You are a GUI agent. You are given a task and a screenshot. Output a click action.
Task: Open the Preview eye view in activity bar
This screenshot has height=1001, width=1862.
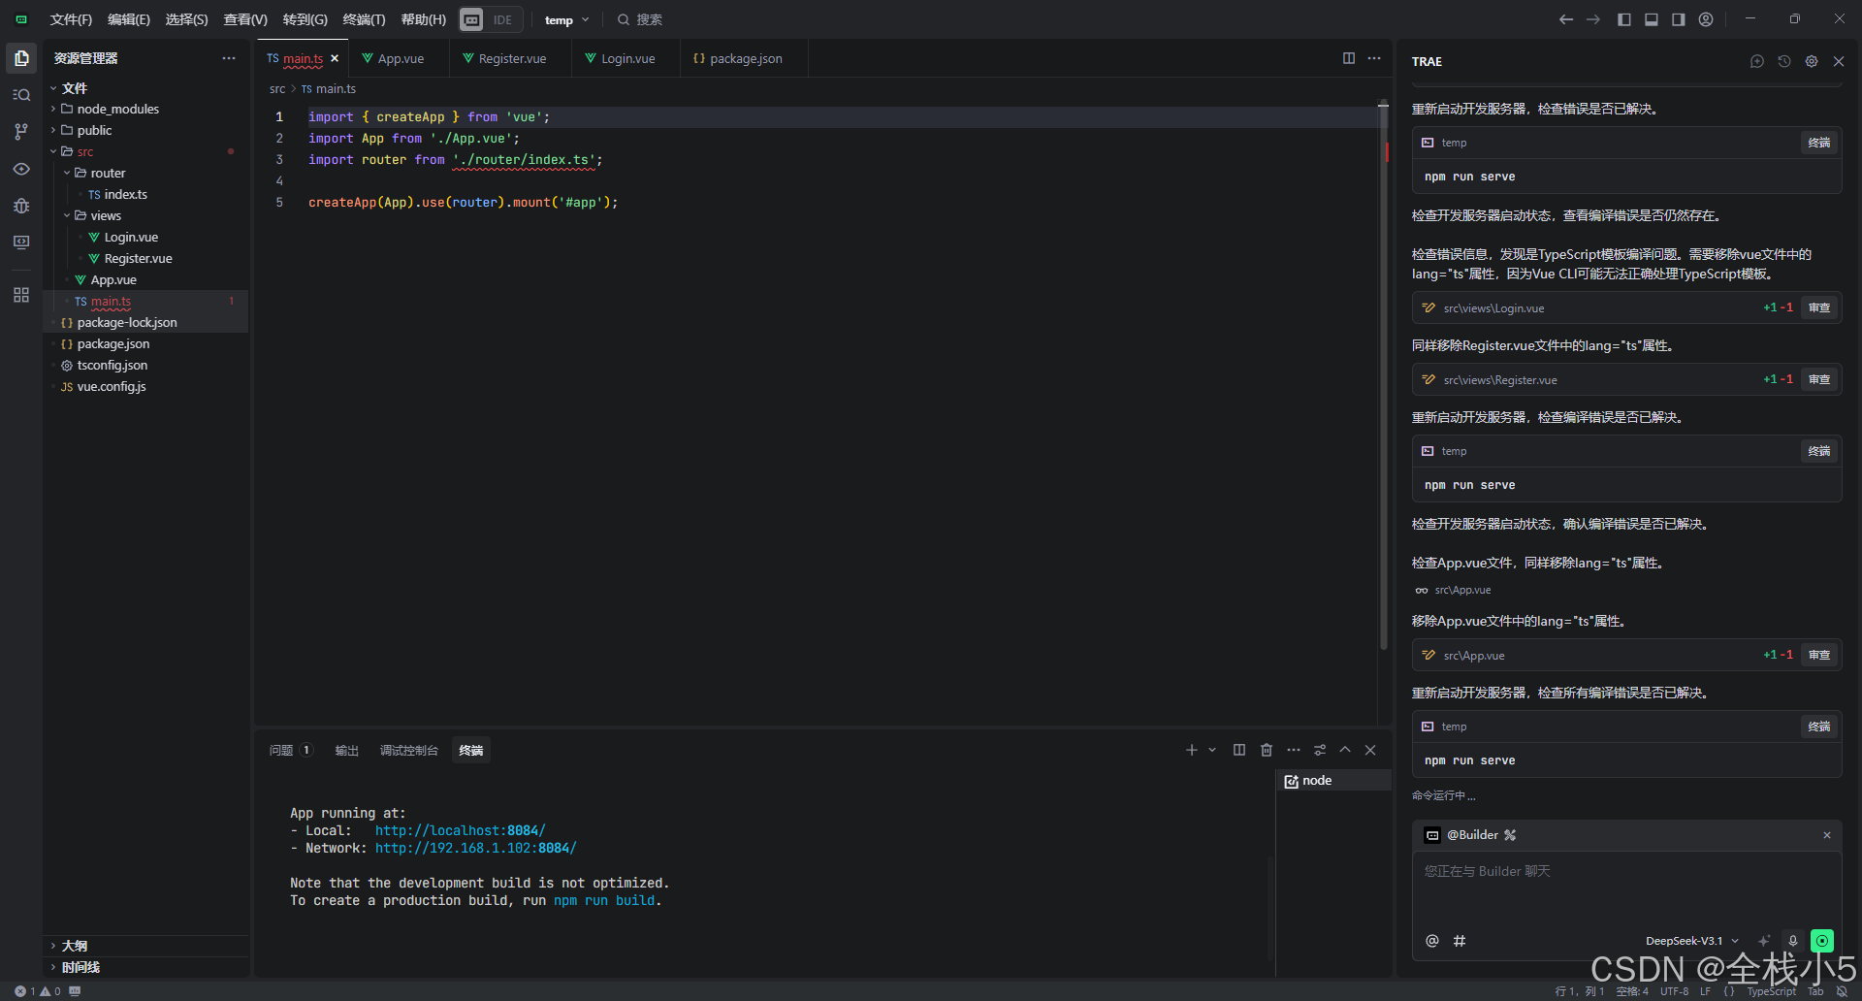(x=21, y=169)
